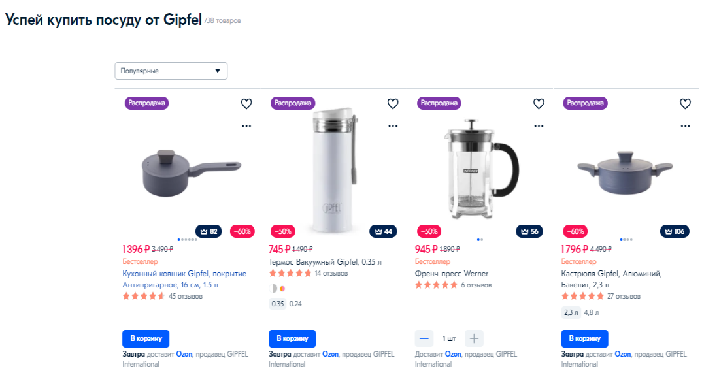Add the Gipfel saucepan to favorites

click(246, 104)
